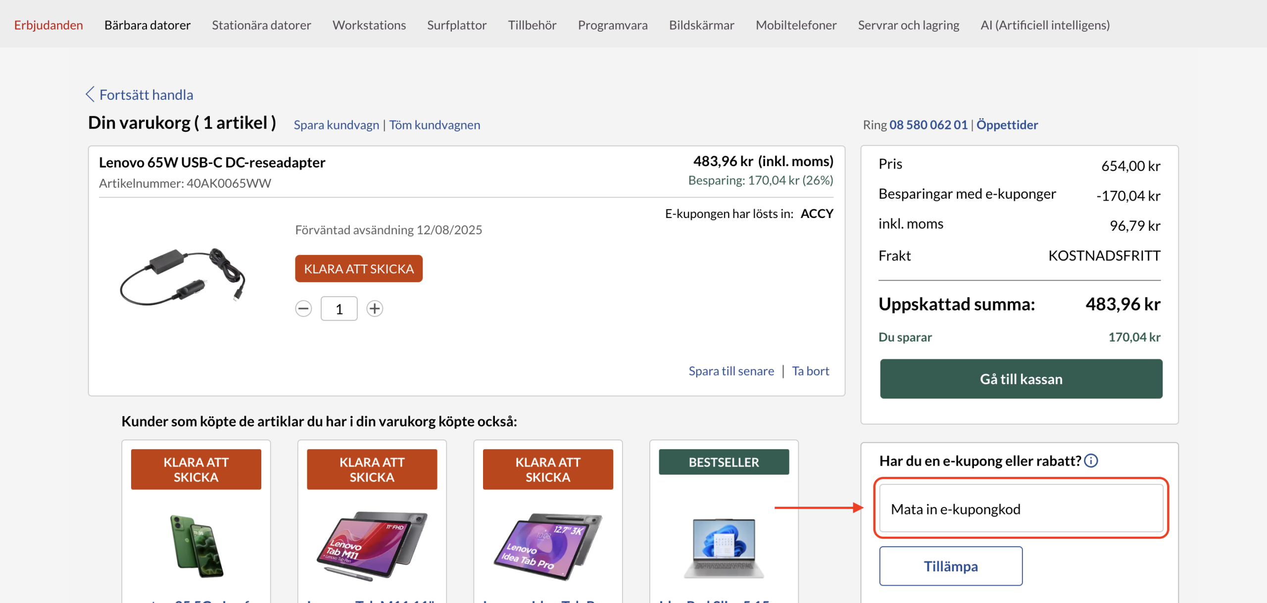
Task: Click KLARA ATT SKICKA badge above green phone
Action: click(x=196, y=469)
